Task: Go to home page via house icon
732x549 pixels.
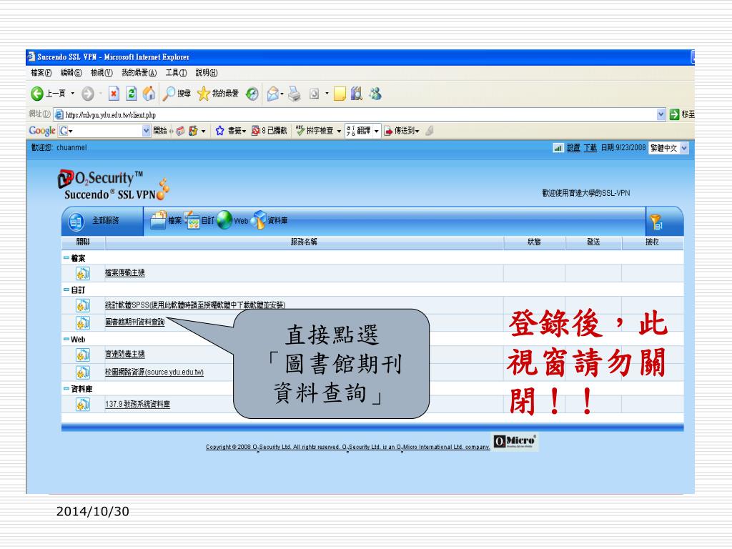Action: coord(149,94)
